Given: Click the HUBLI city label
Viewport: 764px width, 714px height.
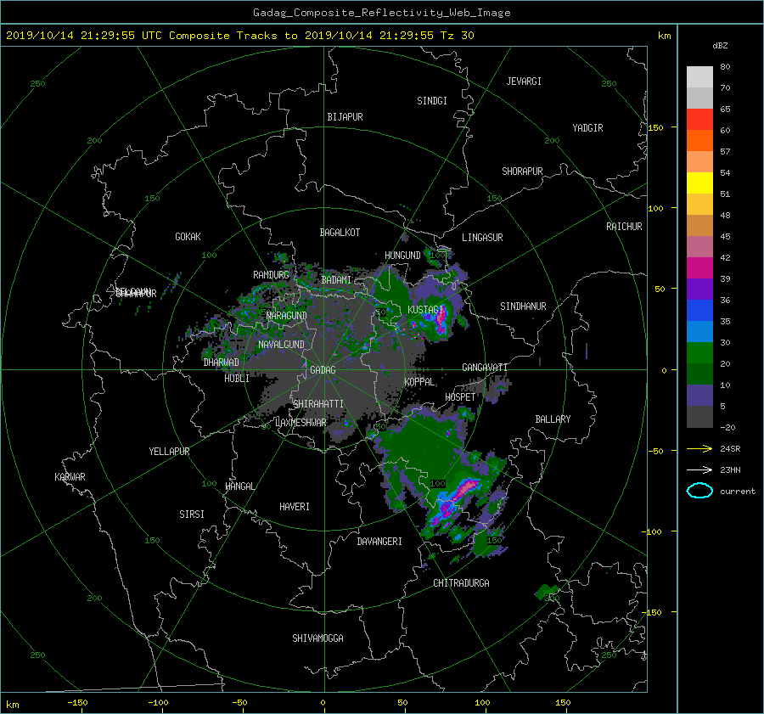Looking at the screenshot, I should 237,379.
